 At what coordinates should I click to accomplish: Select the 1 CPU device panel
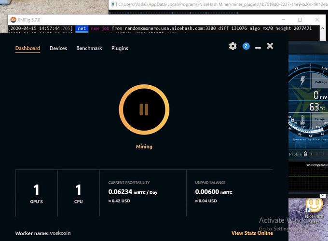[x=79, y=193]
